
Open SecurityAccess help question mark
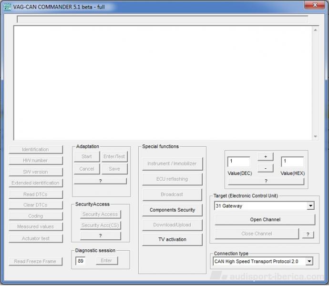pos(101,236)
